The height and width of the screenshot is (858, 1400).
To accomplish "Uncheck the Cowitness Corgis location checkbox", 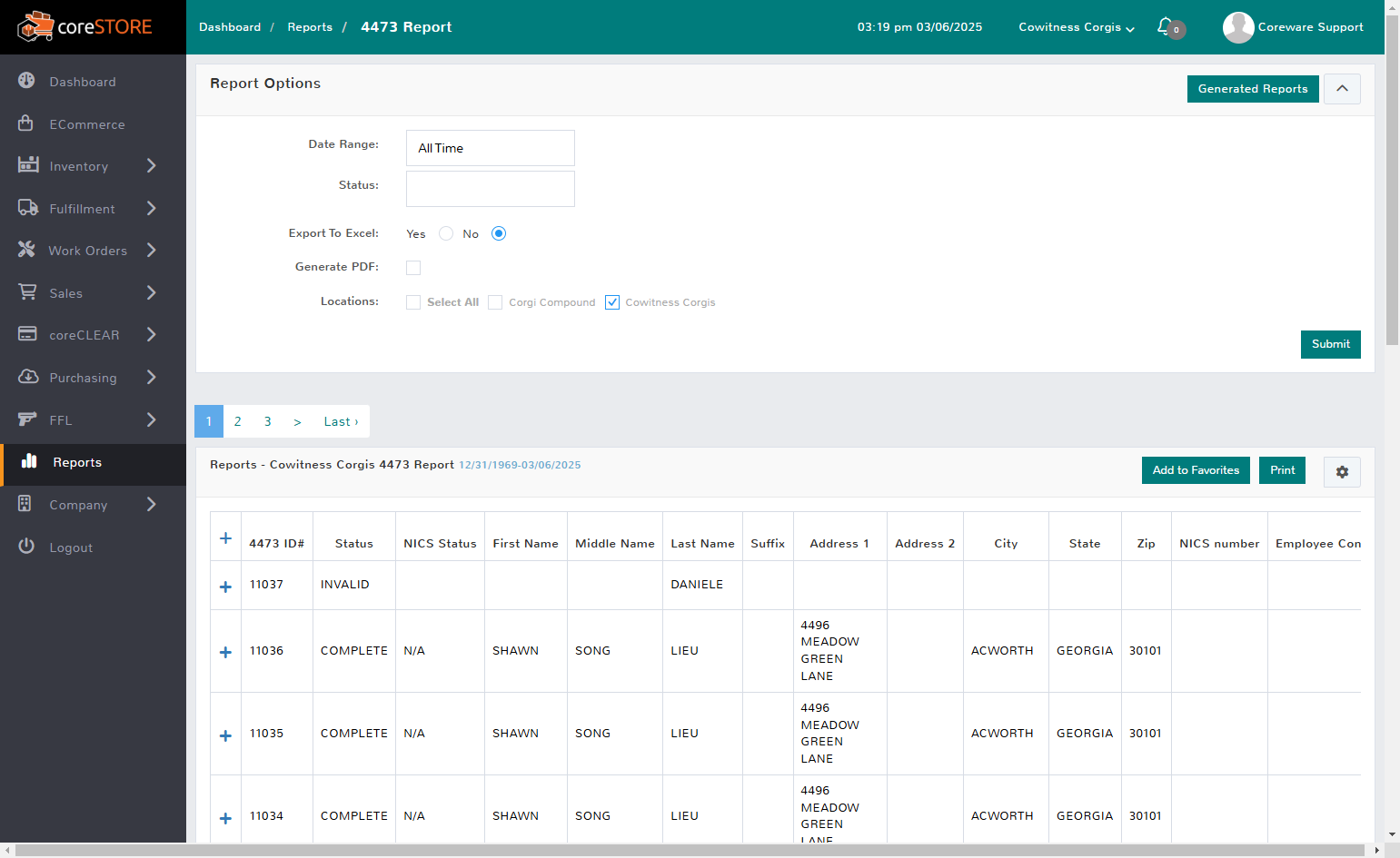I will pos(612,302).
